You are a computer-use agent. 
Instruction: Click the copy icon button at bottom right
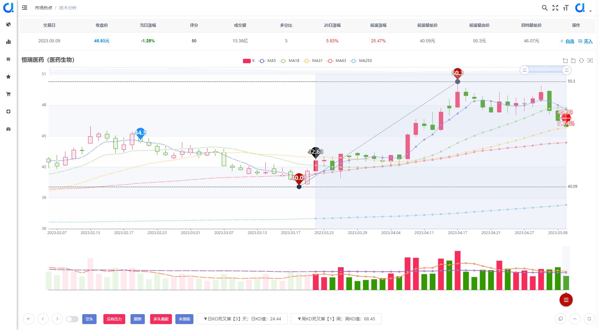coord(561,319)
